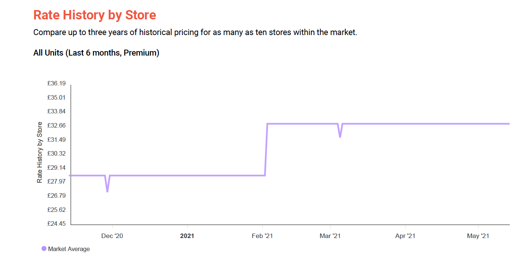Click the line's dip near Dec '20
Screen dimensions: 530x266
tap(107, 190)
